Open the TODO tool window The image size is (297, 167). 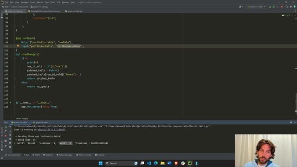click(36, 155)
